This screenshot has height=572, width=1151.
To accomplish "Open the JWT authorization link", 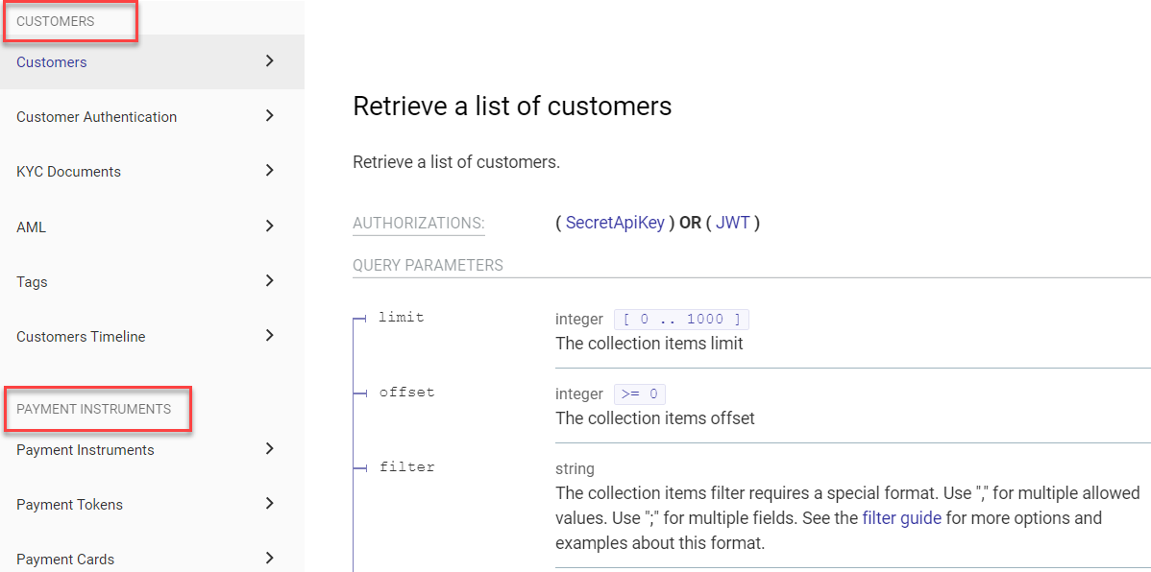I will (733, 222).
